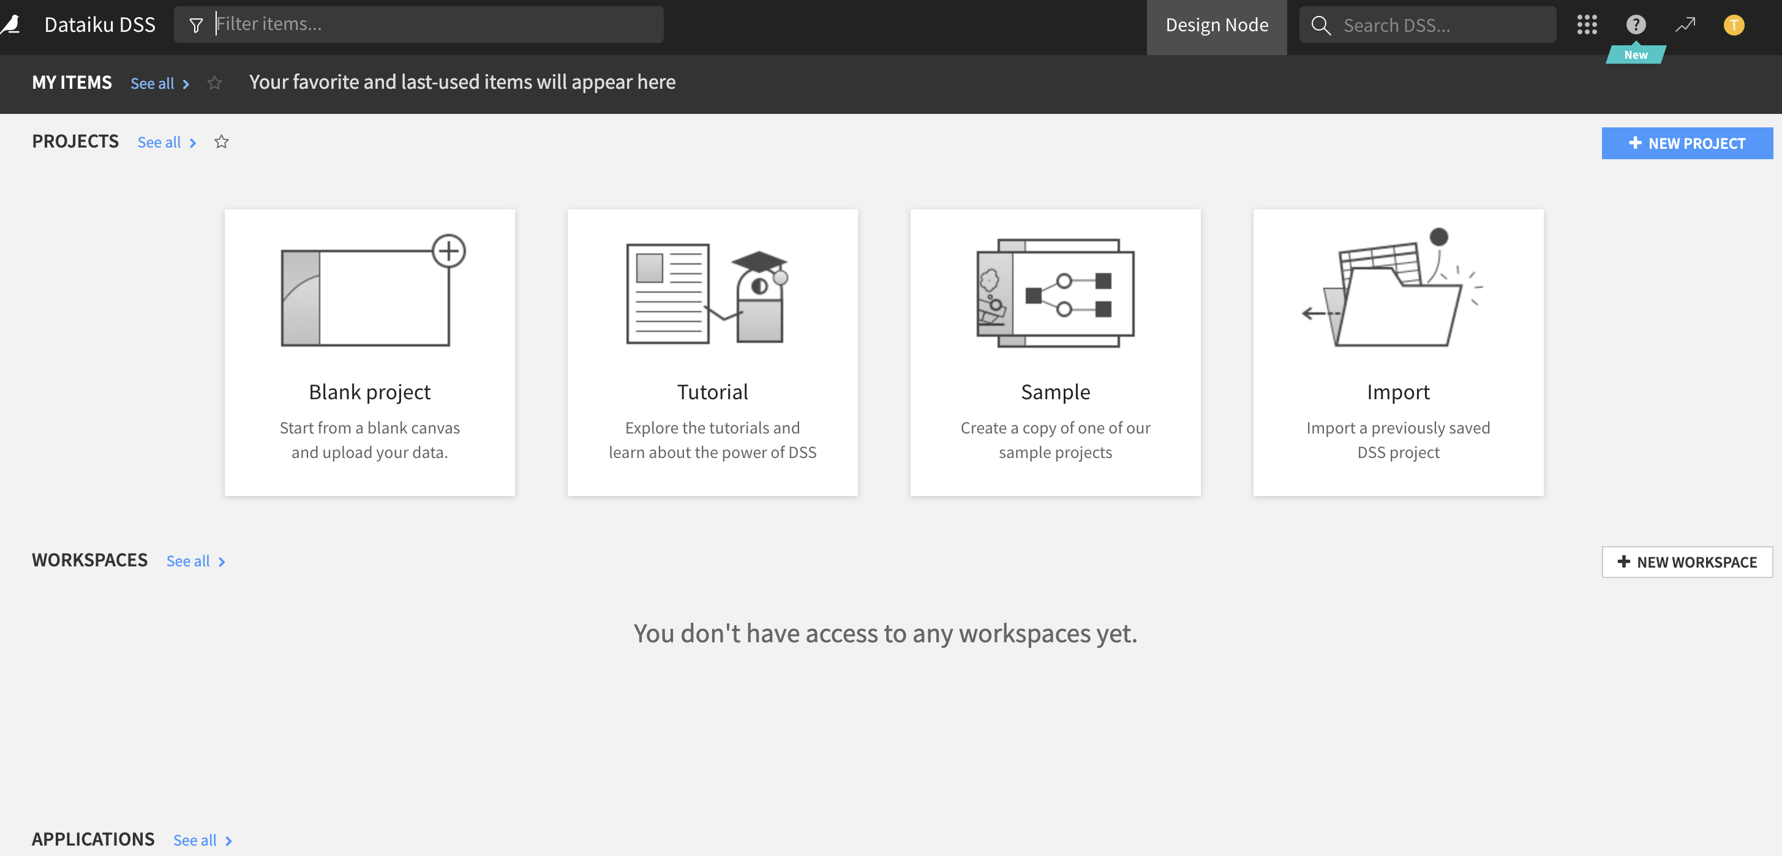The width and height of the screenshot is (1782, 856).
Task: Toggle the favorite star next to Projects
Action: (222, 141)
